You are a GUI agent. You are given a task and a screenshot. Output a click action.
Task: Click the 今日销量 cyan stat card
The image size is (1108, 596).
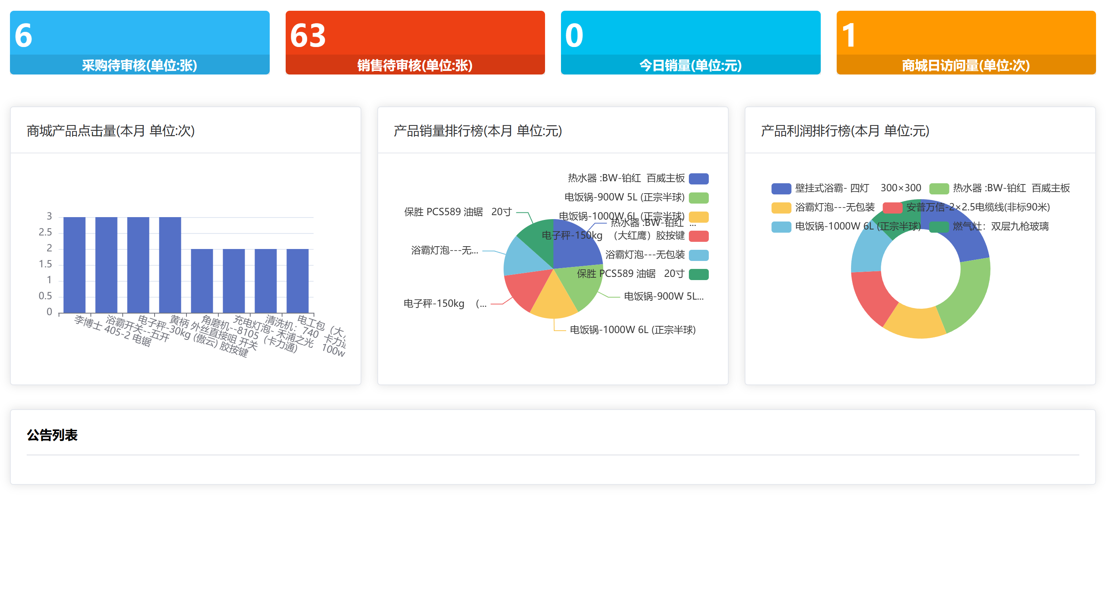coord(690,42)
